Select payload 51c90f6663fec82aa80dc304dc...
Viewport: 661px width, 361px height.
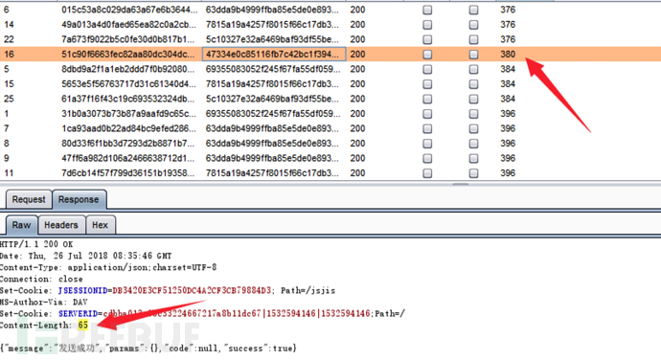(128, 55)
